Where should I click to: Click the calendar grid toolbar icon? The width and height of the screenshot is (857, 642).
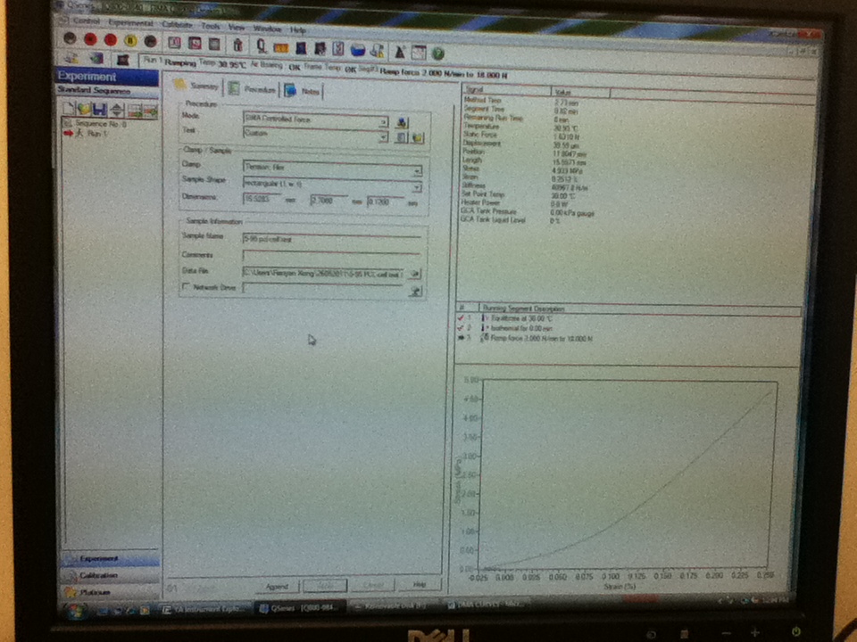pyautogui.click(x=419, y=53)
